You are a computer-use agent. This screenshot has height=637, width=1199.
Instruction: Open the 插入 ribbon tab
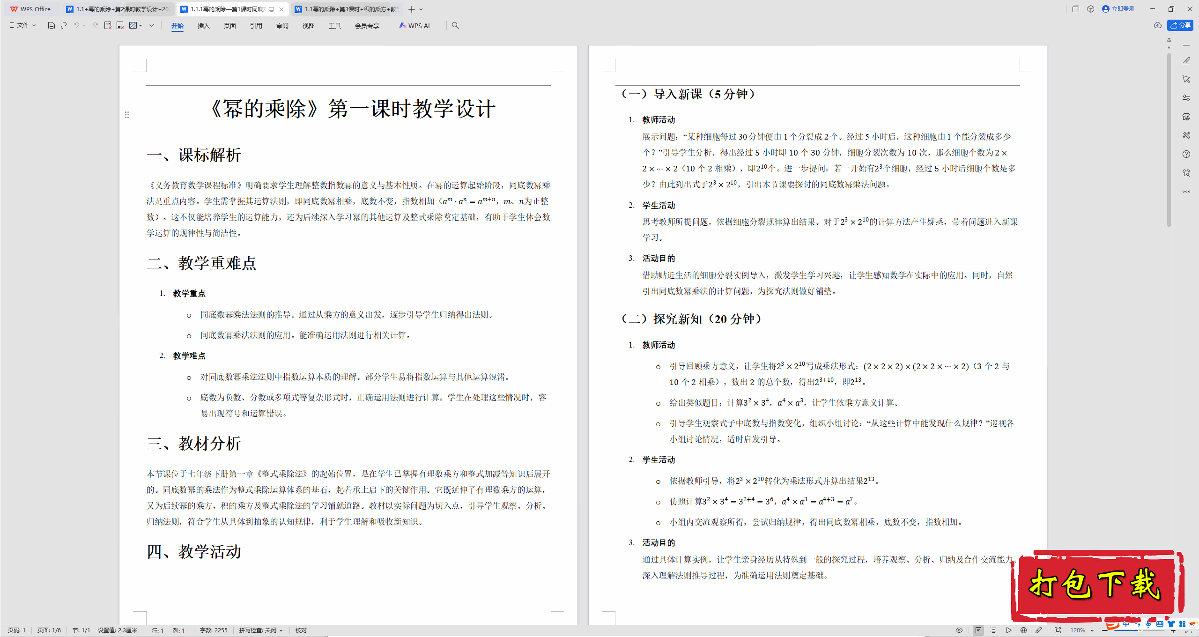(x=203, y=25)
